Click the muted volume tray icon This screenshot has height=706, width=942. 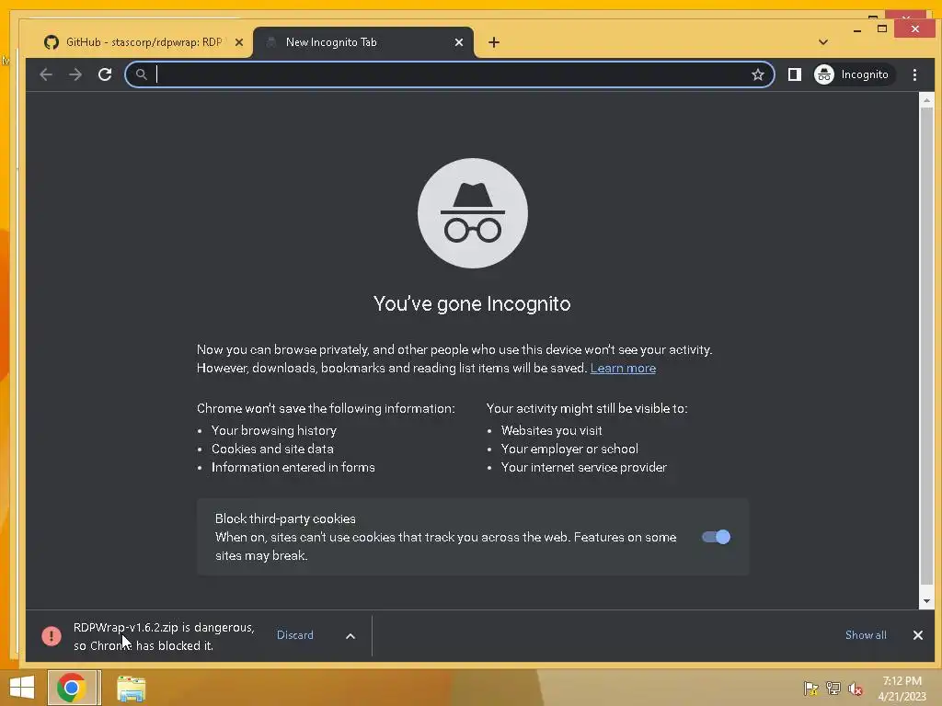(856, 689)
